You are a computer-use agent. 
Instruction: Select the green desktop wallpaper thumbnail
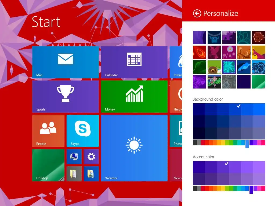pos(259,82)
